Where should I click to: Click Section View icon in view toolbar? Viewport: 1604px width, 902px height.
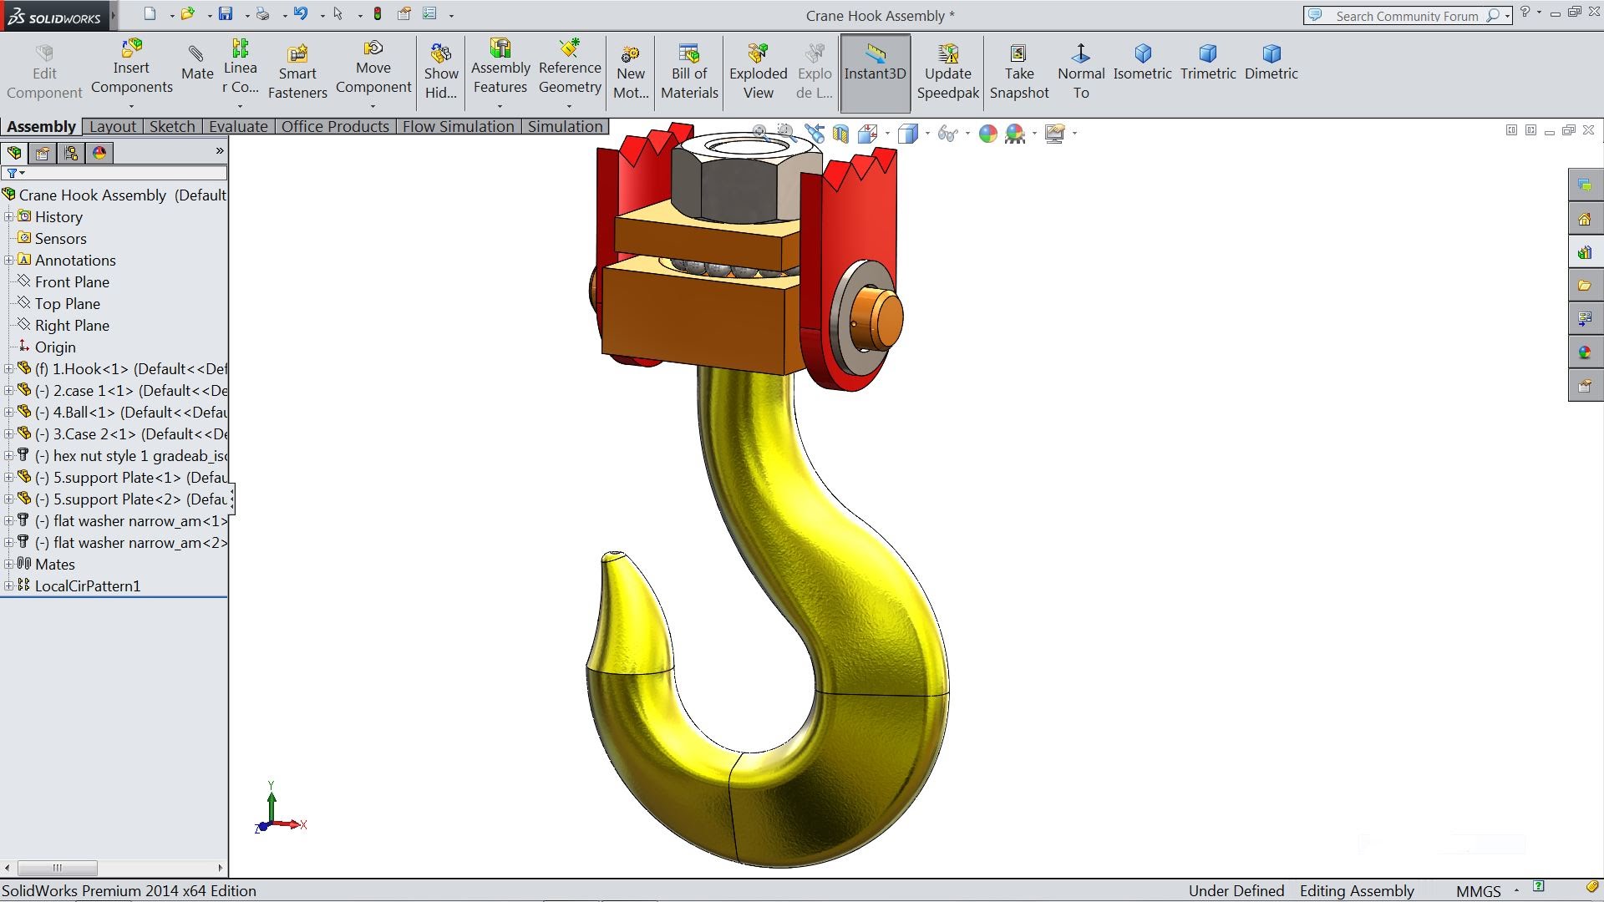coord(840,133)
